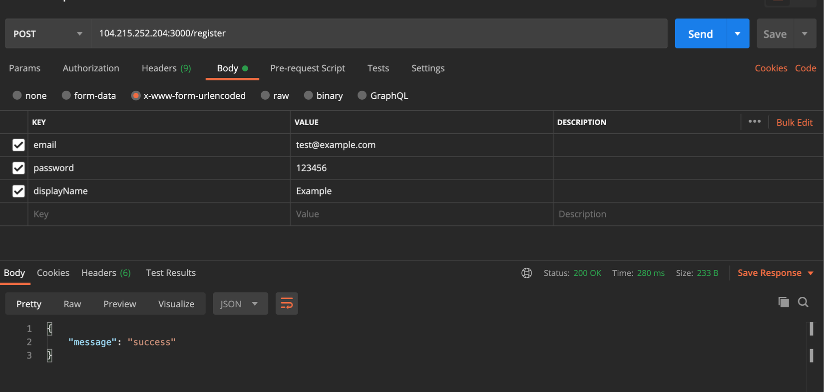
Task: Open the three-dots column options menu
Action: pyautogui.click(x=754, y=122)
